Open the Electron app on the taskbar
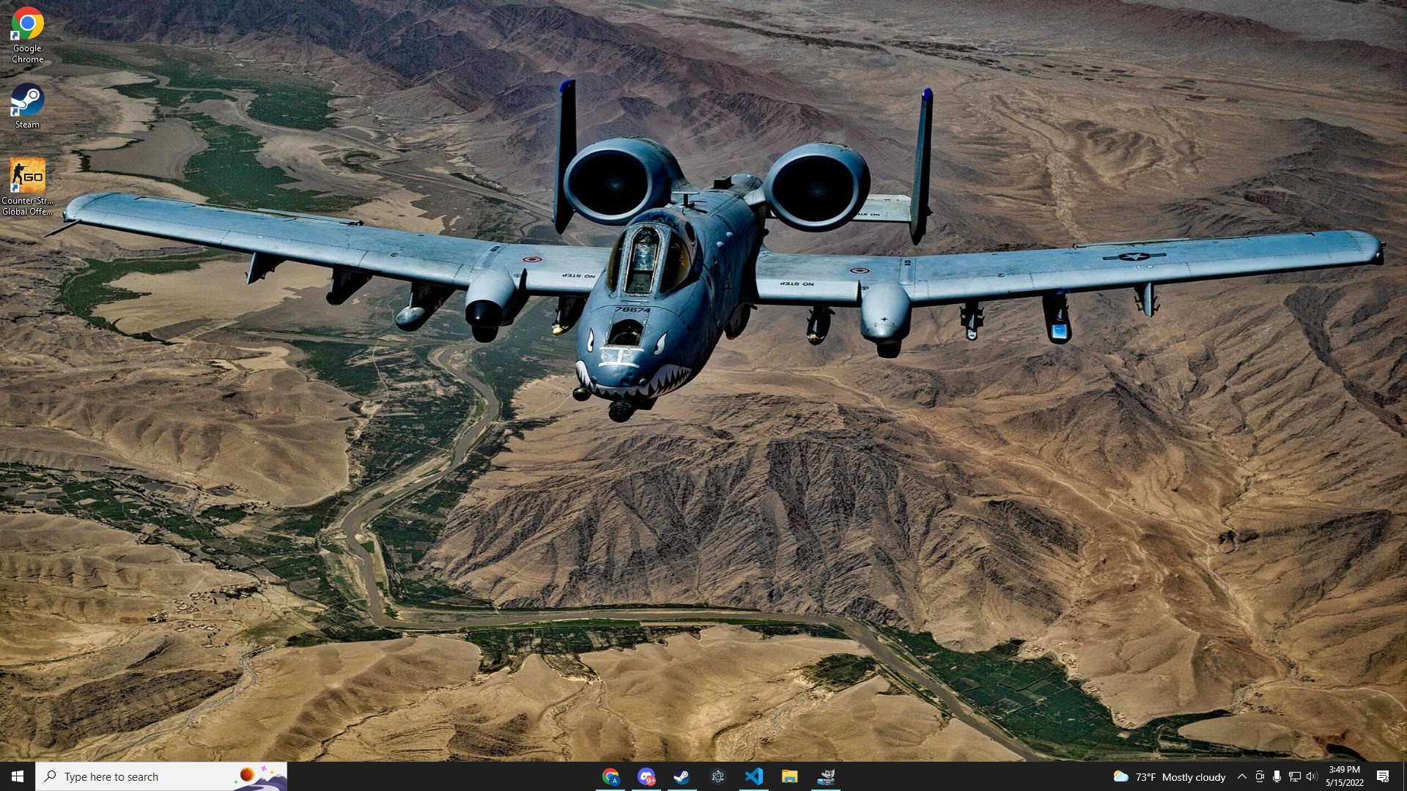This screenshot has width=1407, height=791. (717, 777)
